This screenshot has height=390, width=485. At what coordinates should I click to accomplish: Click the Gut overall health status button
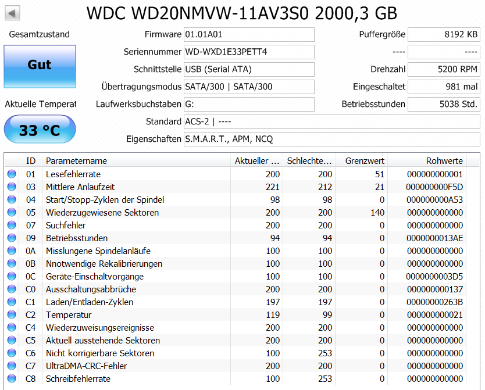(x=40, y=66)
